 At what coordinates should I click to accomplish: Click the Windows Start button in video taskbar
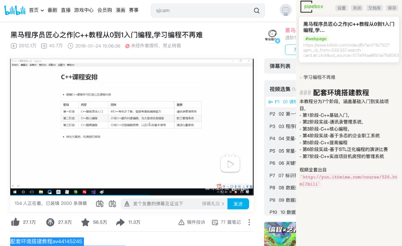15,192
